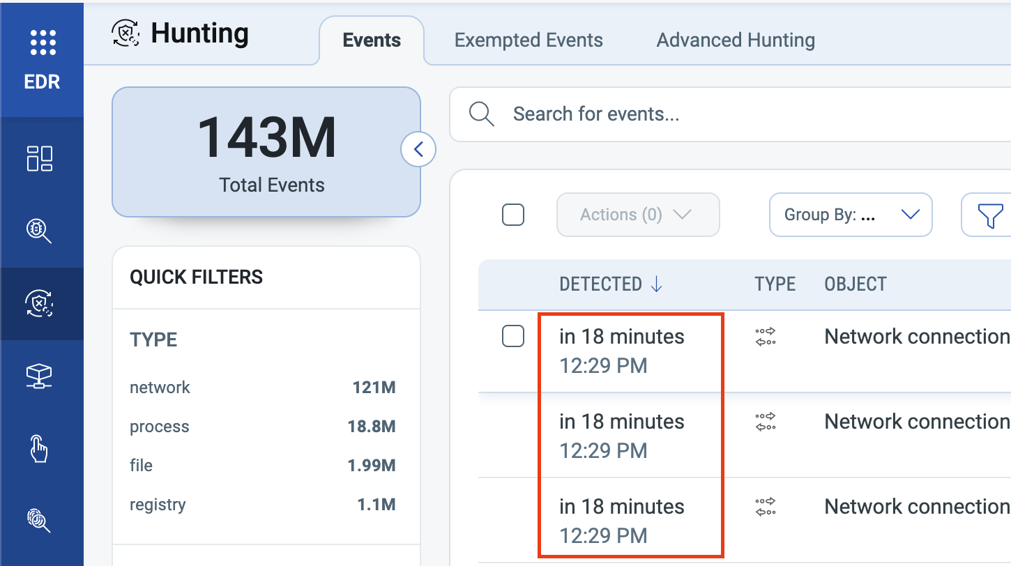The width and height of the screenshot is (1011, 566).
Task: Switch to the Exempted Events tab
Action: 529,40
